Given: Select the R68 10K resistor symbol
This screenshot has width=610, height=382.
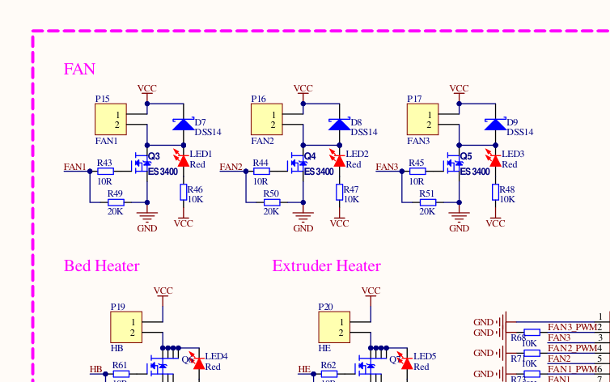Looking at the screenshot, I should click(532, 332).
